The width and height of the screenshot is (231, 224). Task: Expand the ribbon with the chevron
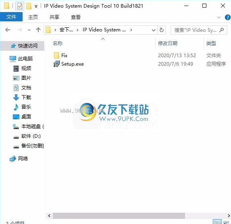pos(219,17)
